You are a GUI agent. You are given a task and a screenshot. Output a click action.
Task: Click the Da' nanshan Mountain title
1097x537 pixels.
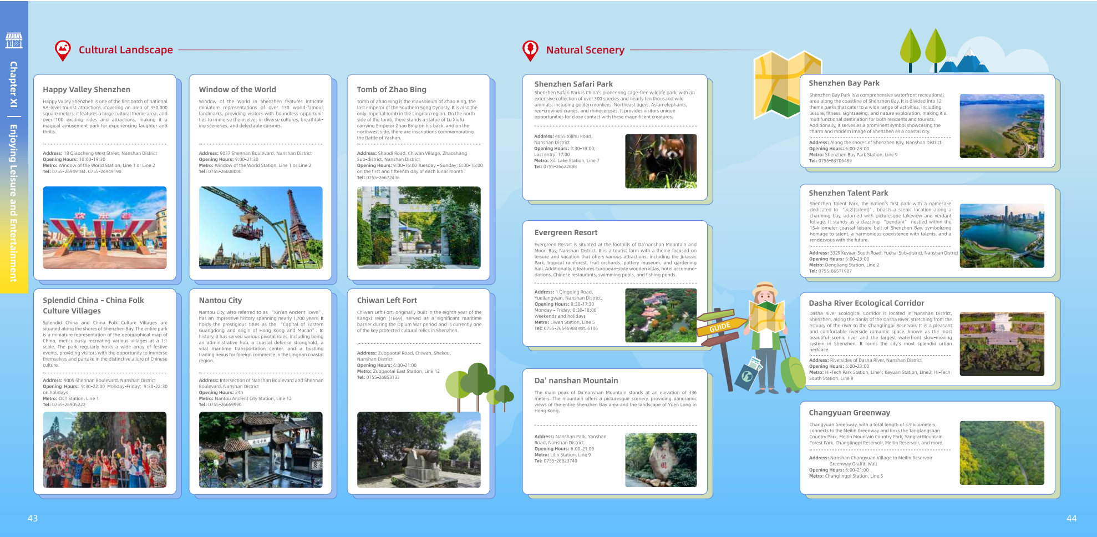pos(576,381)
